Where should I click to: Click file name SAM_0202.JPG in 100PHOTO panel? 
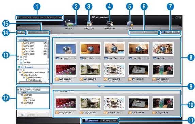click(114, 113)
